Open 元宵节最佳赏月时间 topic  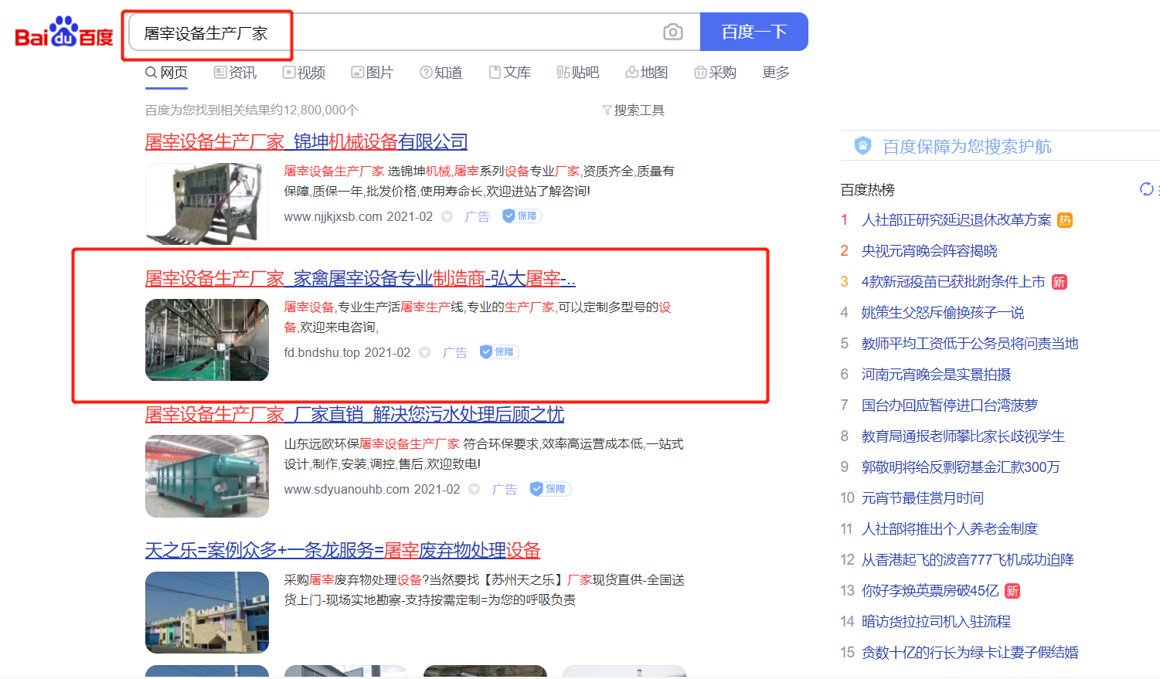pyautogui.click(x=922, y=498)
